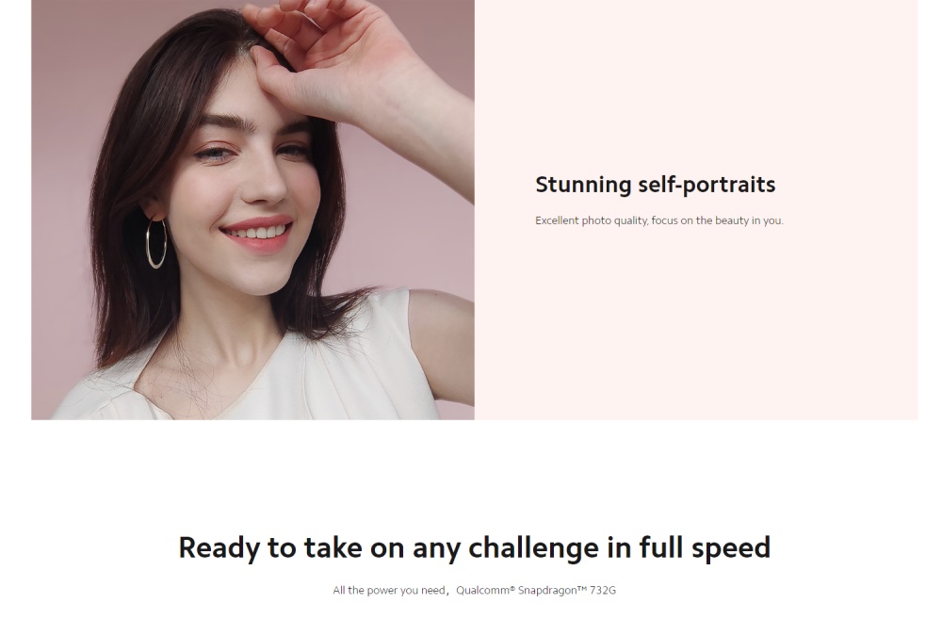Click the word "Stunning" in the heading
The height and width of the screenshot is (619, 942).
coord(583,185)
